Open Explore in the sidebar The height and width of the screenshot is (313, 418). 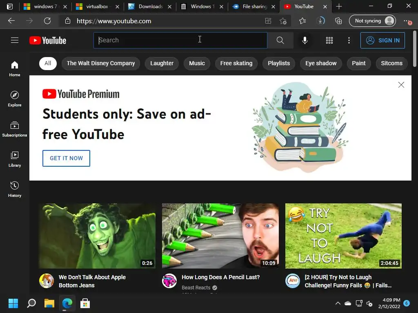coord(15,99)
